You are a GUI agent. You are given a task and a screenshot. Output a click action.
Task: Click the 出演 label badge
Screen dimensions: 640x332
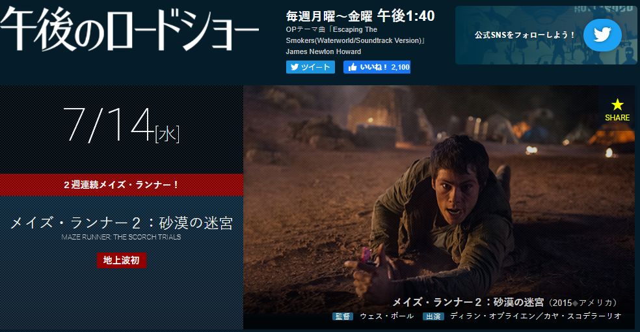pyautogui.click(x=433, y=316)
